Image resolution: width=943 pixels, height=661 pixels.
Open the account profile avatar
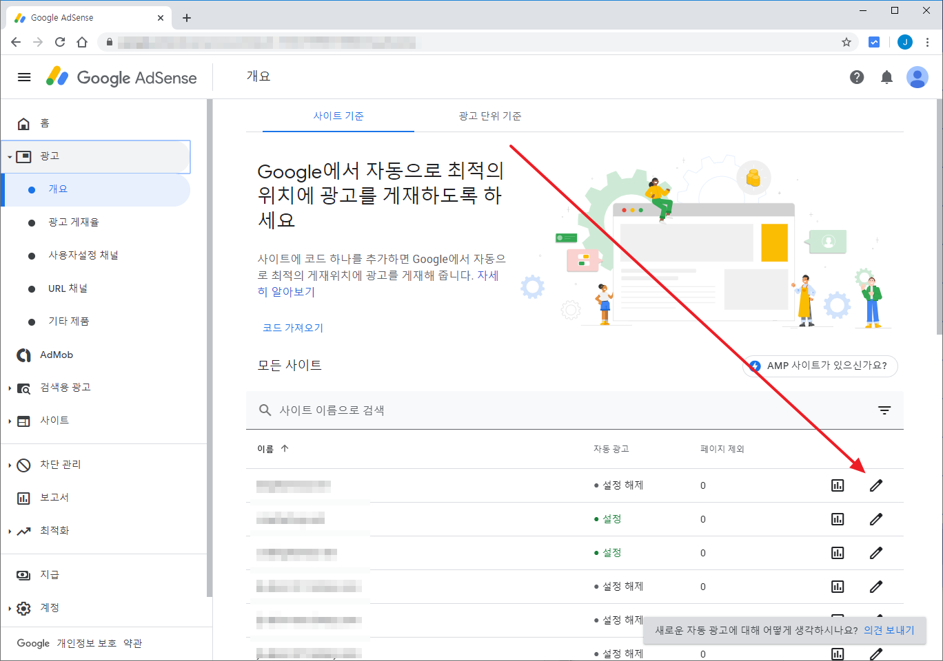[x=917, y=77]
